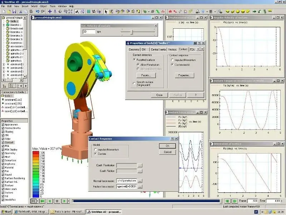Click the New document toolbar icon
The height and width of the screenshot is (215, 286).
coord(4,11)
